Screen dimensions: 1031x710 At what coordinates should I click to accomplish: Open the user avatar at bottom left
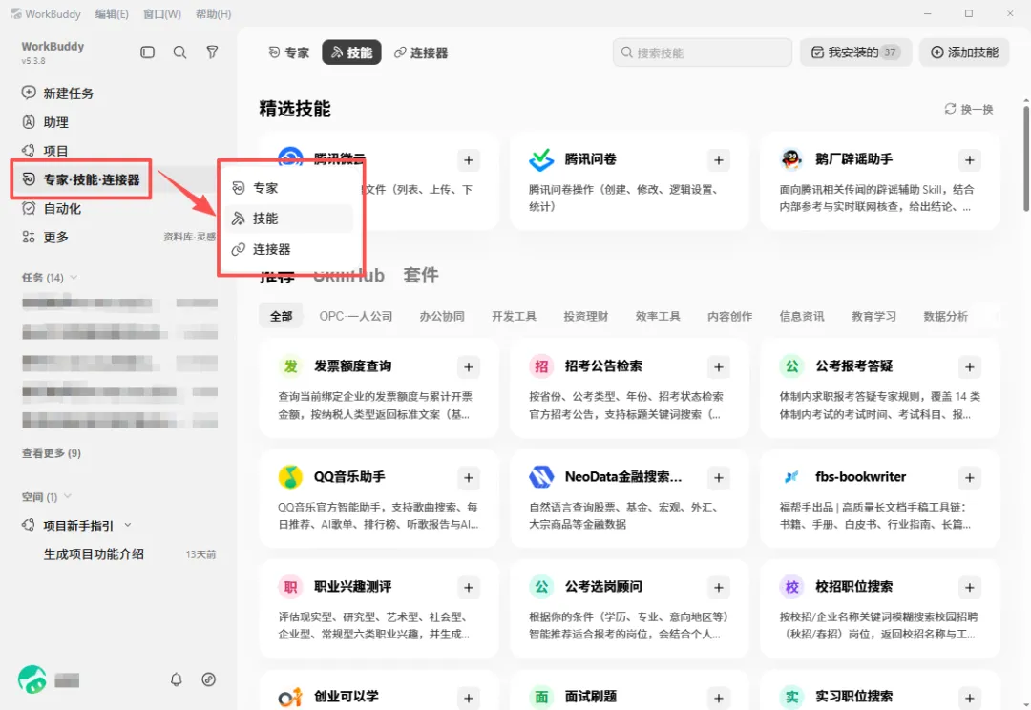32,679
